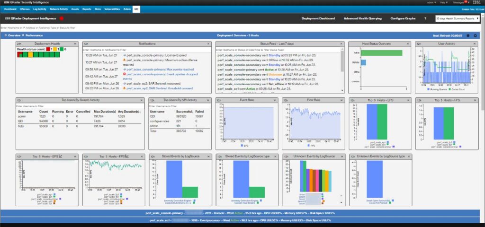The width and height of the screenshot is (485, 227).
Task: Open the Offenses tab
Action: [x=25, y=9]
